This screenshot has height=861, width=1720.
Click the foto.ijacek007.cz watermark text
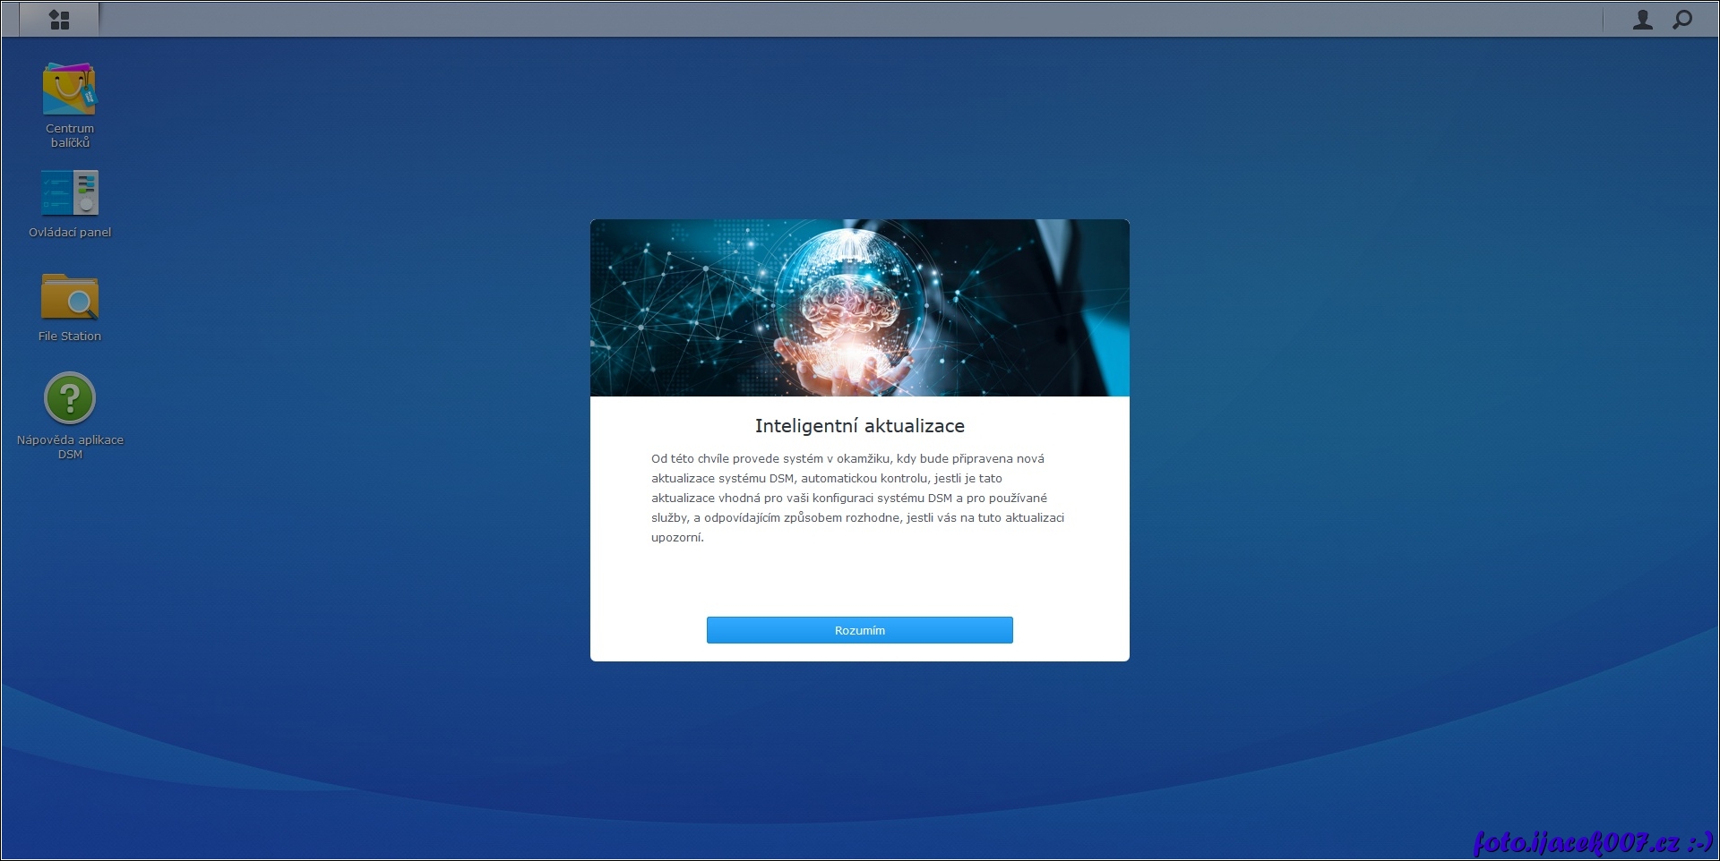point(1592,842)
